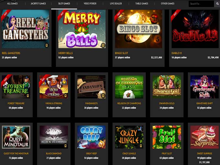This screenshot has width=220, height=165.
Task: Click the Search For input field
Action: pos(202,4)
